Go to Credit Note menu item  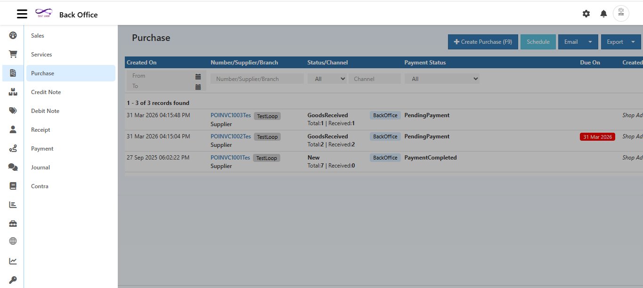point(46,92)
